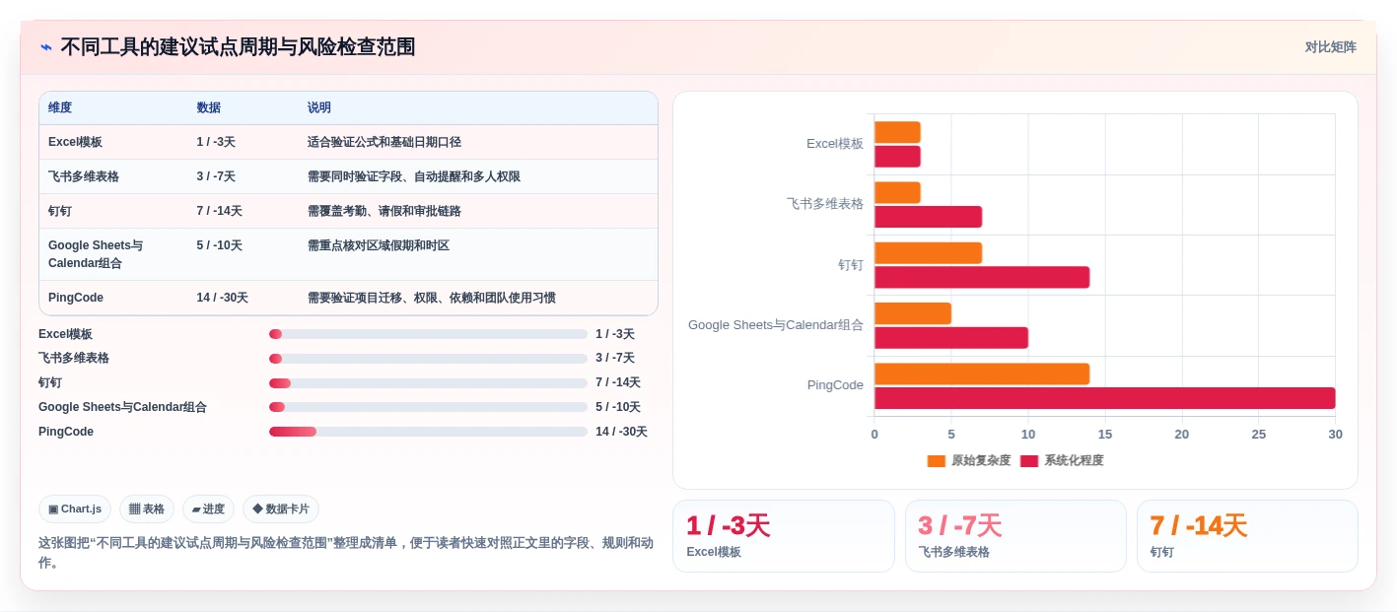This screenshot has height=612, width=1397.
Task: Toggle the 系统化程度 legend swatch
Action: click(x=1029, y=461)
